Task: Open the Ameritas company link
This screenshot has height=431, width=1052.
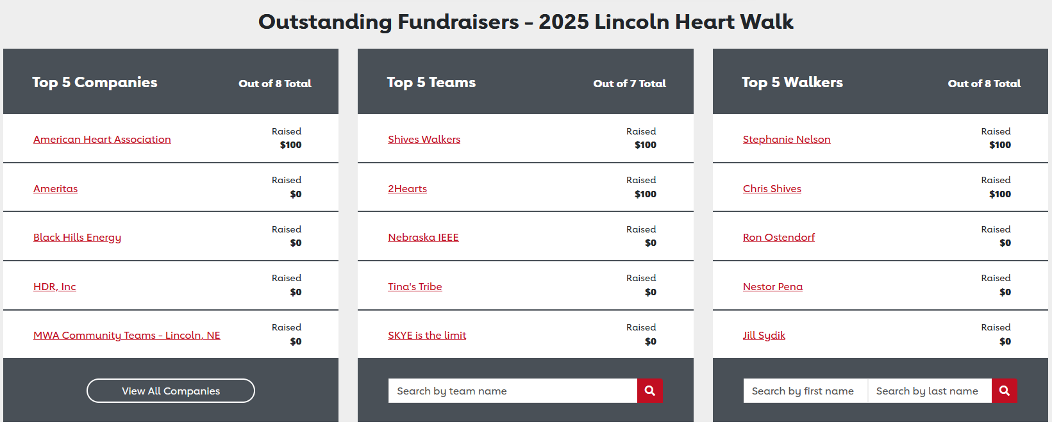Action: (55, 189)
